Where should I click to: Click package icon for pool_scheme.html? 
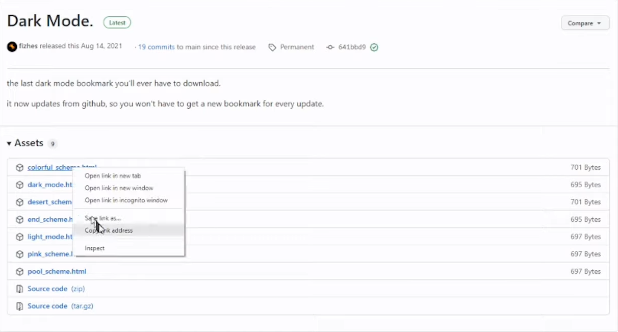[19, 272]
